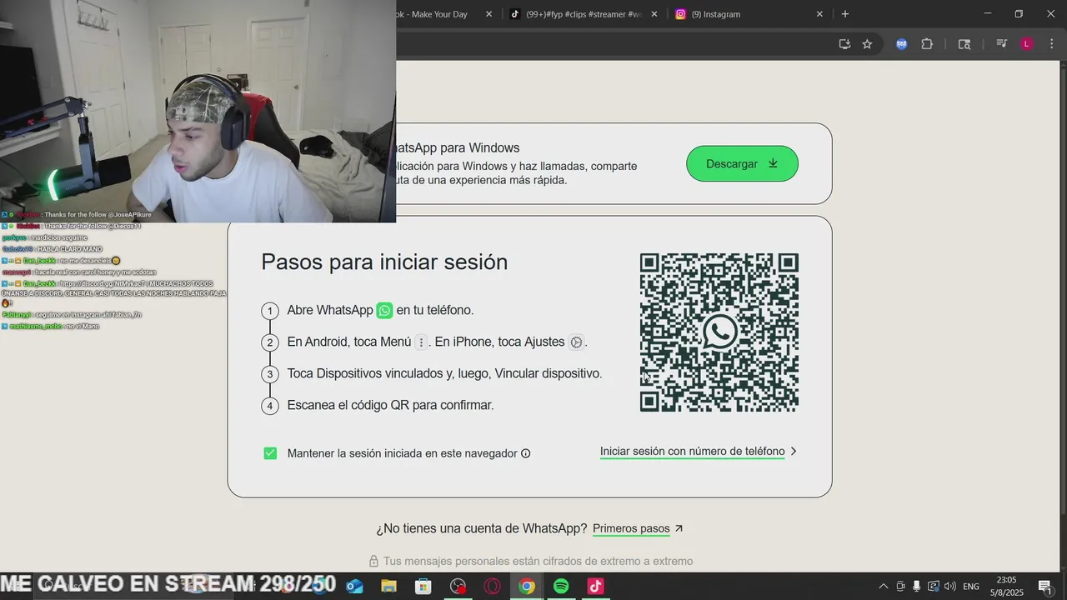This screenshot has width=1067, height=600.
Task: Open the Extensions puzzle-piece menu
Action: coord(927,44)
